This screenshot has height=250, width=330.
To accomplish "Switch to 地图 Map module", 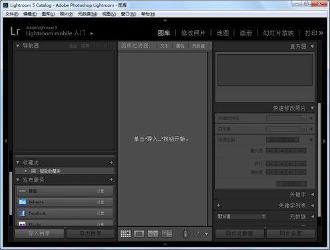I will pyautogui.click(x=223, y=33).
